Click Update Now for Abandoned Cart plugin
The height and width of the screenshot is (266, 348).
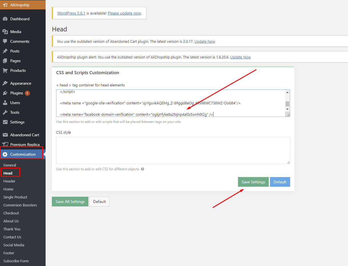click(x=205, y=42)
